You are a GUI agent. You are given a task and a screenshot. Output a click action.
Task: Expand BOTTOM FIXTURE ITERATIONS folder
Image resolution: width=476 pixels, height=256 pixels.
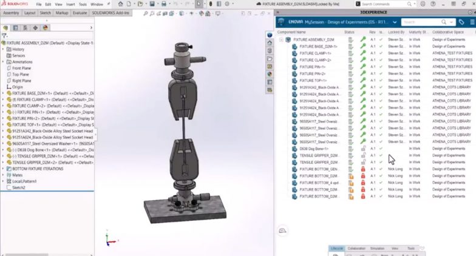[x=3, y=168]
